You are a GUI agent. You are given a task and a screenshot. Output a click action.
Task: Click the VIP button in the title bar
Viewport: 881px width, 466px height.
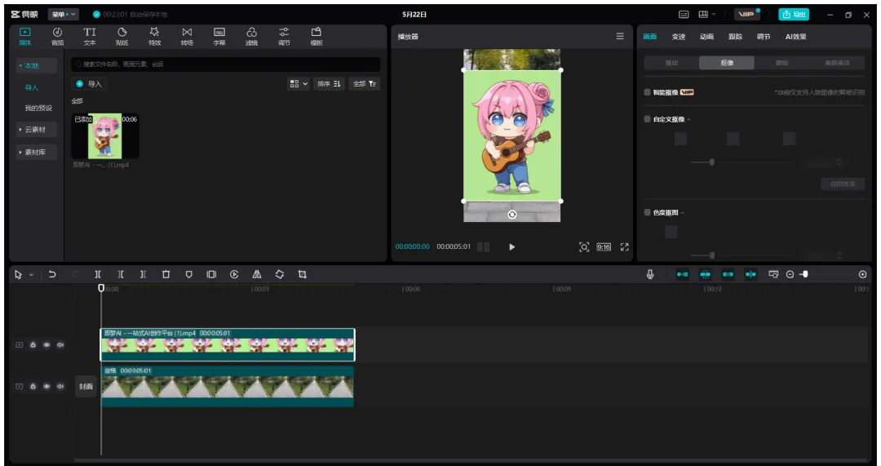point(746,15)
